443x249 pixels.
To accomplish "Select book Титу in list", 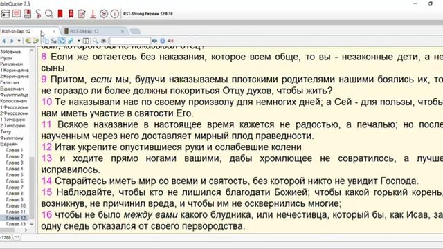I will pos(6,132).
